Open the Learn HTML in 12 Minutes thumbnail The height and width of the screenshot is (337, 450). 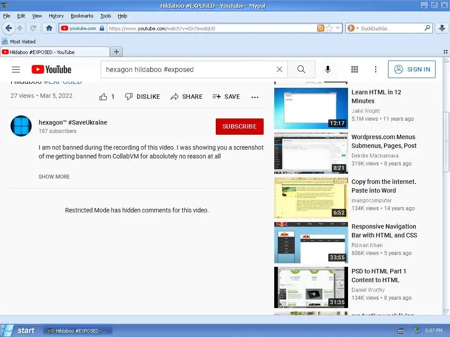(x=311, y=108)
